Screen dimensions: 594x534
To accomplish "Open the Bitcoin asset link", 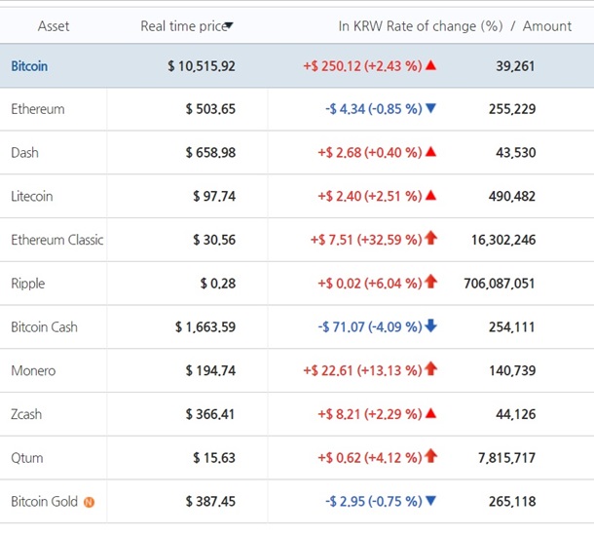I will click(x=29, y=66).
